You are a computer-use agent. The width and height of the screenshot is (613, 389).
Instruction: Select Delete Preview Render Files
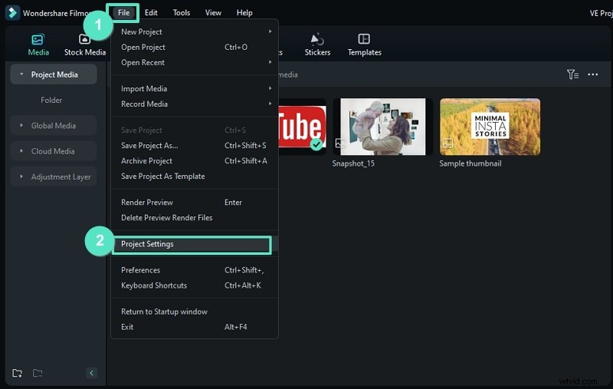click(195, 218)
